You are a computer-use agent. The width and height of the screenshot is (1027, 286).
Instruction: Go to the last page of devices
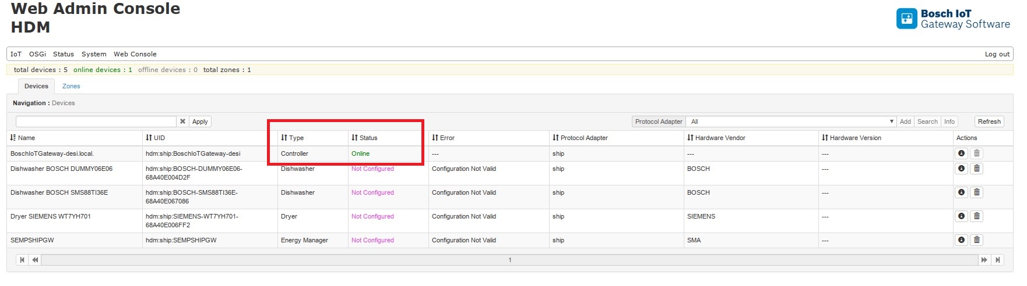point(998,260)
